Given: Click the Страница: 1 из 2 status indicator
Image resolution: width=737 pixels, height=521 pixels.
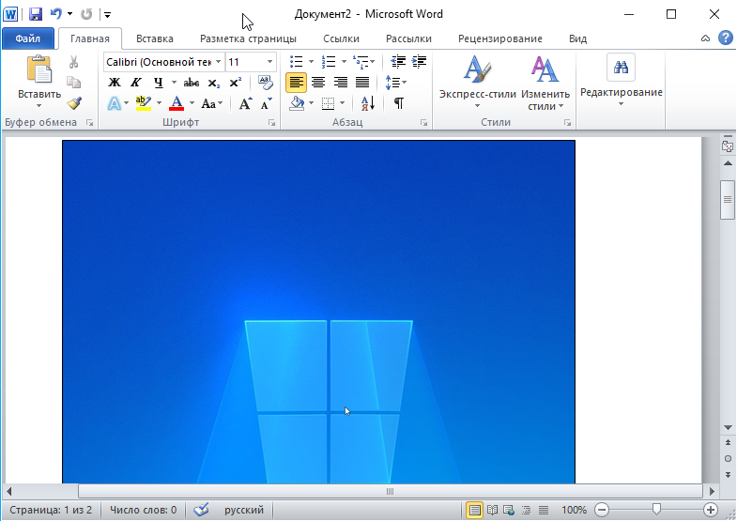Looking at the screenshot, I should tap(51, 510).
